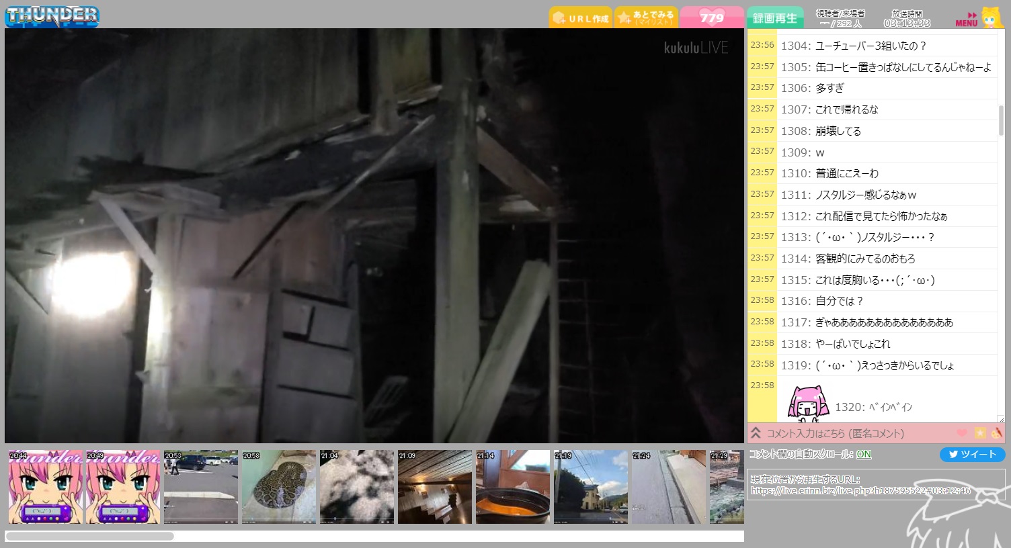This screenshot has width=1011, height=548.
Task: Toggle comment auto-scroll ON link
Action: [x=864, y=455]
